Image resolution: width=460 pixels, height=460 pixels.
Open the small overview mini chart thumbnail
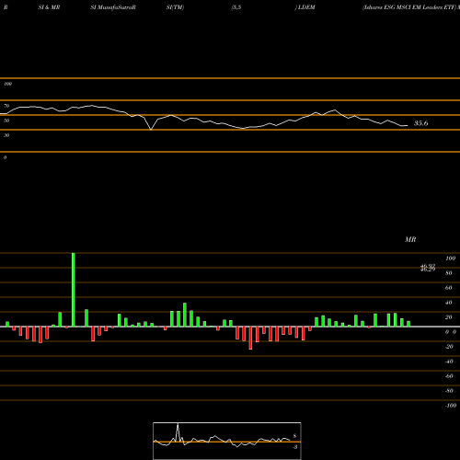tap(227, 441)
